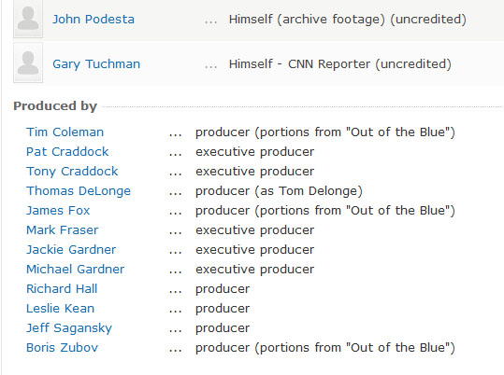Open the Leslie Kean link
Screen dimensions: 504x375
coord(61,308)
